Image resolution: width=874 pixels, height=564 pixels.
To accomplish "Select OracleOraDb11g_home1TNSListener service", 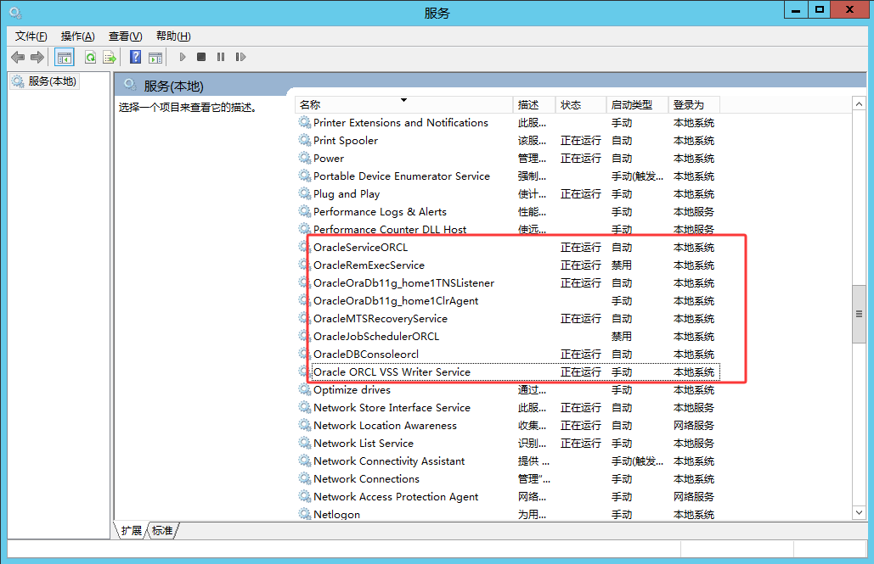I will click(508, 282).
